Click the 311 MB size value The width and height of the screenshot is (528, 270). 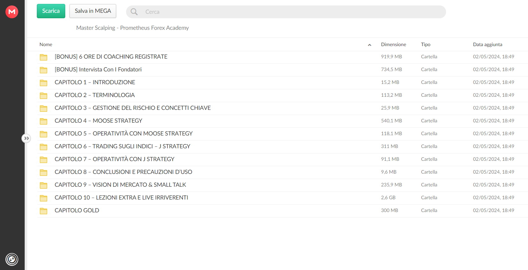(x=389, y=146)
